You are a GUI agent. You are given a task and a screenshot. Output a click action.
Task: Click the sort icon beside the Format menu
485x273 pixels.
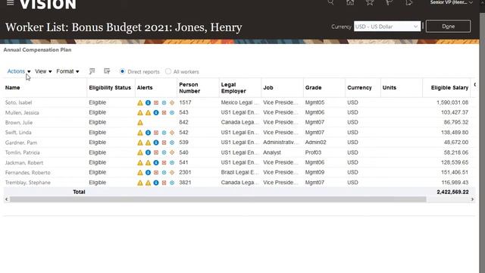[92, 71]
